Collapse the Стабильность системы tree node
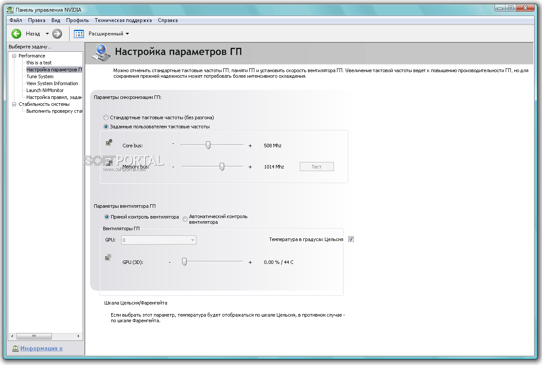The image size is (542, 365). 14,104
